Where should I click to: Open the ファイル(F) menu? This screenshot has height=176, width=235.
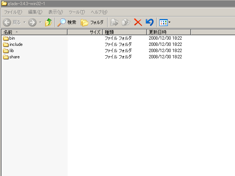13,12
